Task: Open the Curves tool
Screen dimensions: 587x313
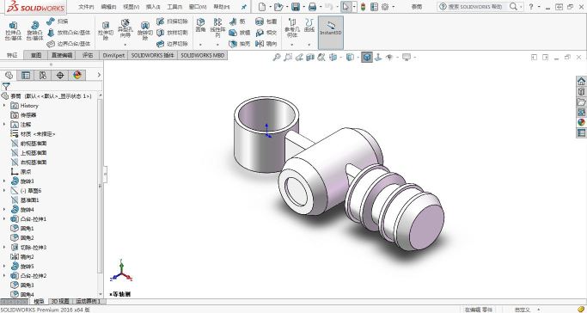Action: pos(309,26)
